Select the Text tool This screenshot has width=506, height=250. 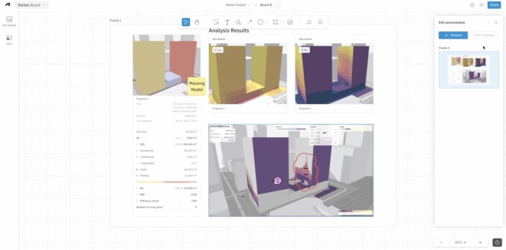227,22
